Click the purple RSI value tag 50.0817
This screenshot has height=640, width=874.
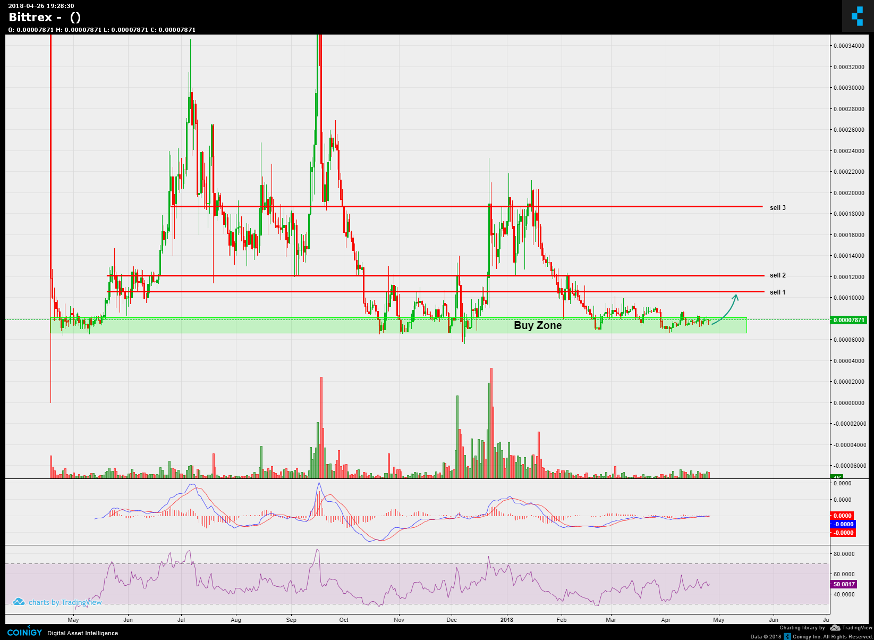click(844, 584)
